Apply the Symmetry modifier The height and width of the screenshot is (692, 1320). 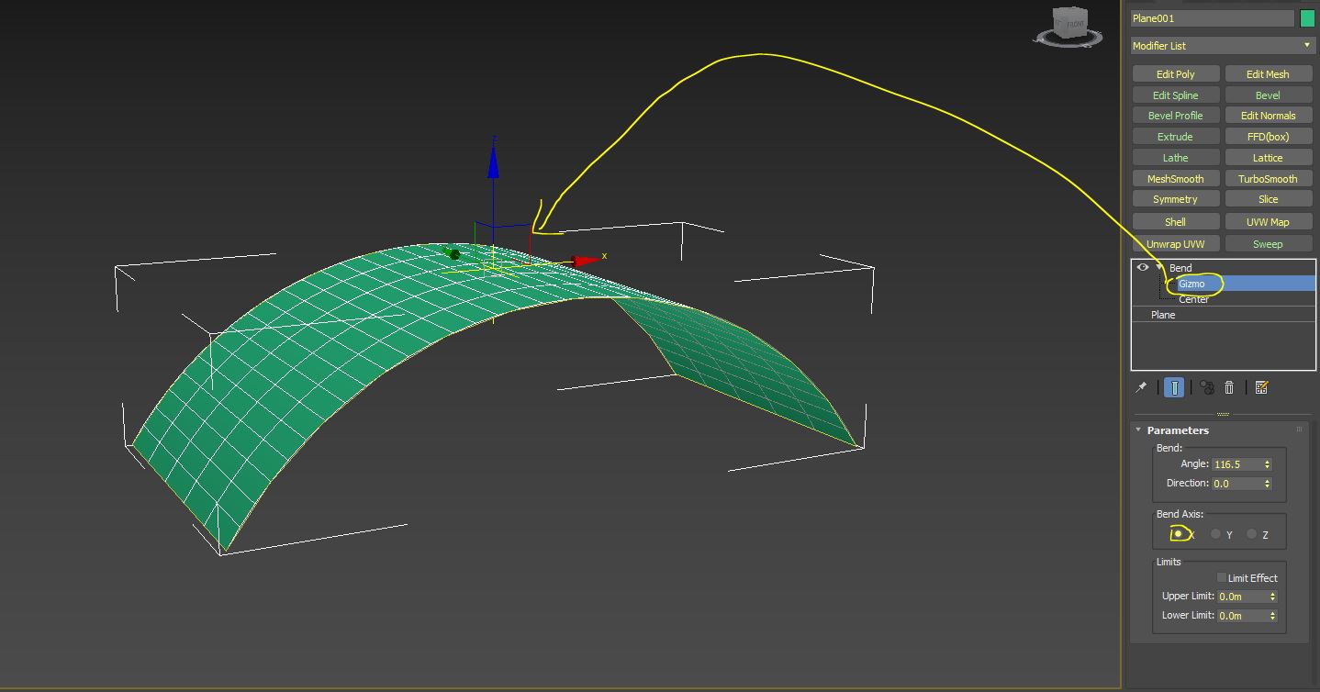pyautogui.click(x=1175, y=198)
